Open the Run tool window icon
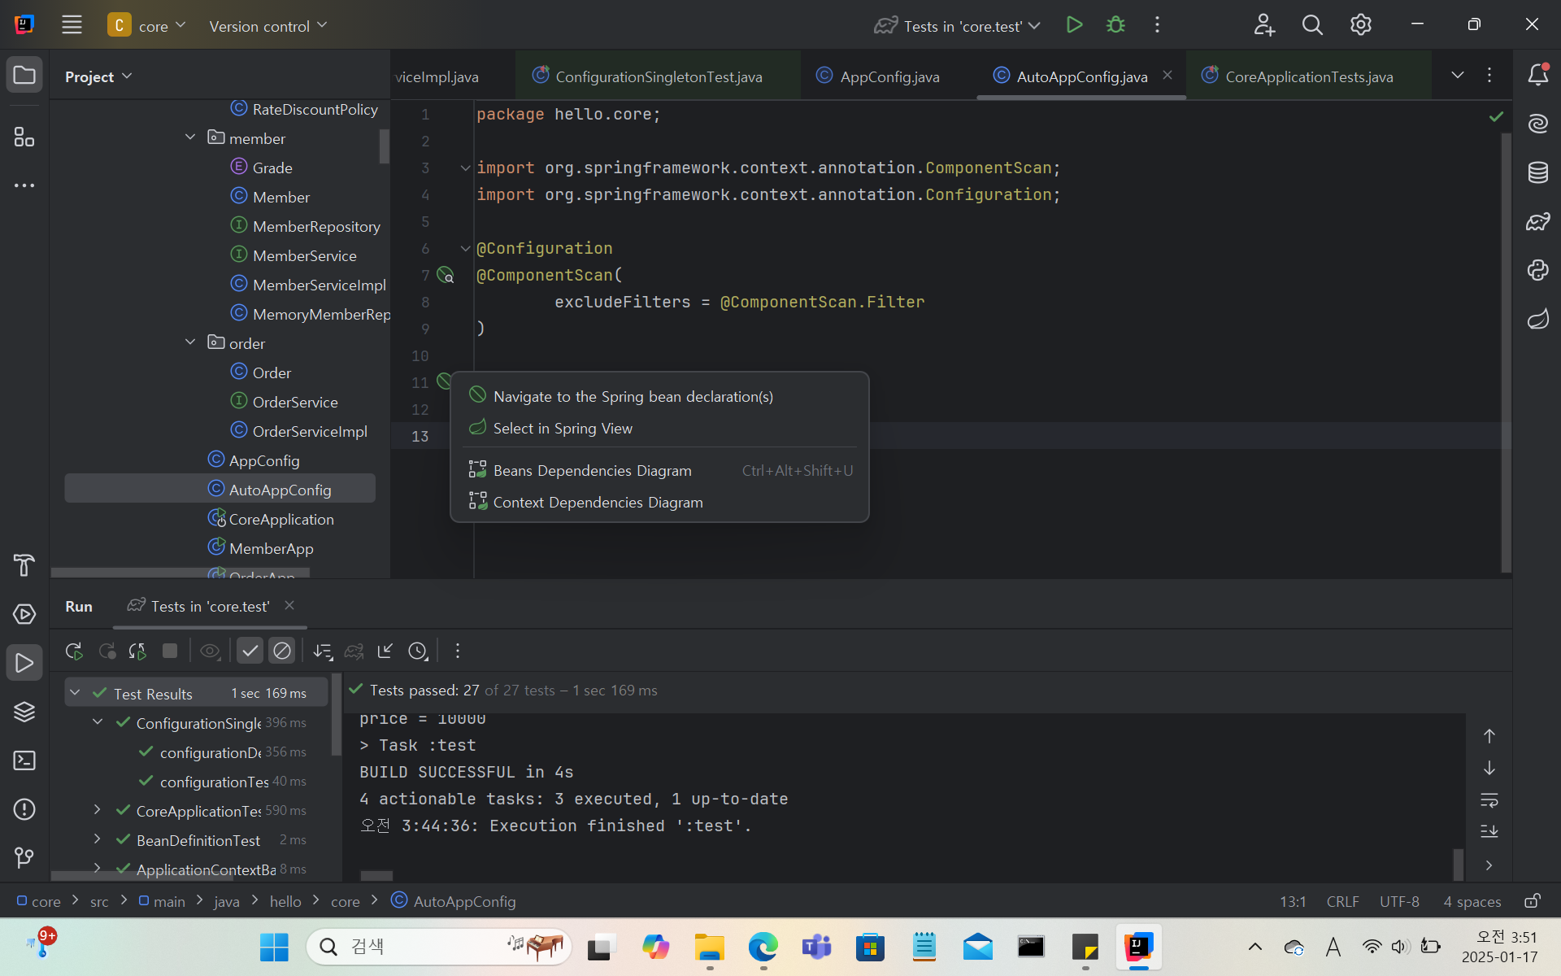This screenshot has height=976, width=1561. coord(24,663)
